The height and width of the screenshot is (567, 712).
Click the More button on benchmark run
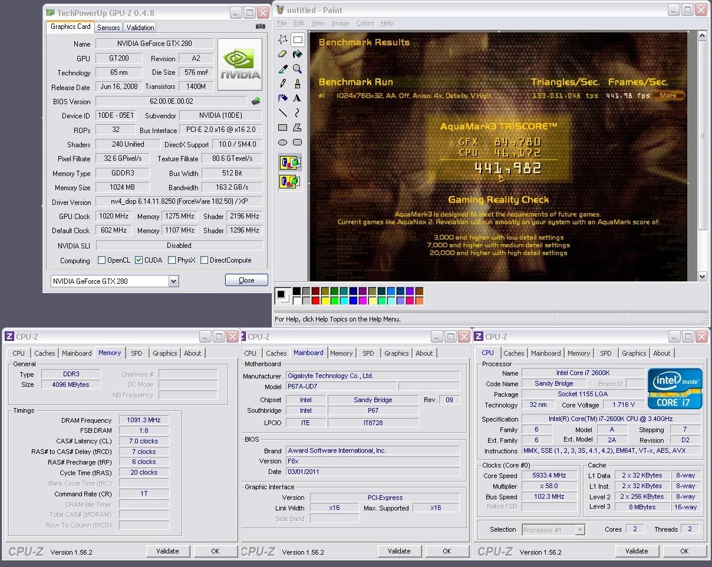(x=668, y=95)
